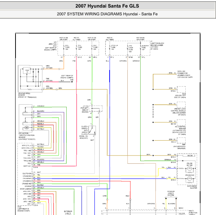The width and height of the screenshot is (216, 215).
Task: Click the "CLUTCH SW" PCM pin label
Action: point(27,174)
